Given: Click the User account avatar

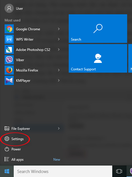Looking at the screenshot, I should 9,8.
